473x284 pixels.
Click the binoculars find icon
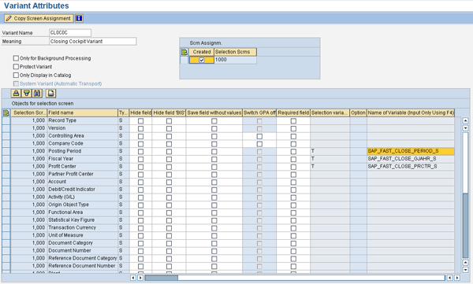(37, 94)
